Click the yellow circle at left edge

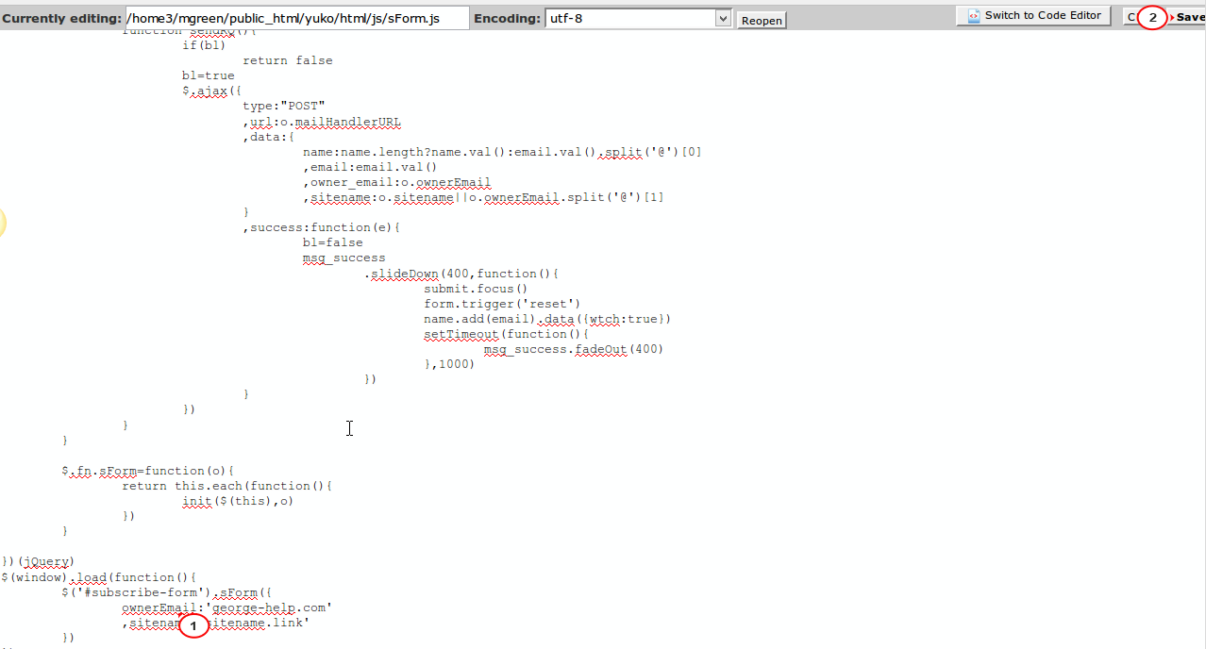[x=2, y=223]
